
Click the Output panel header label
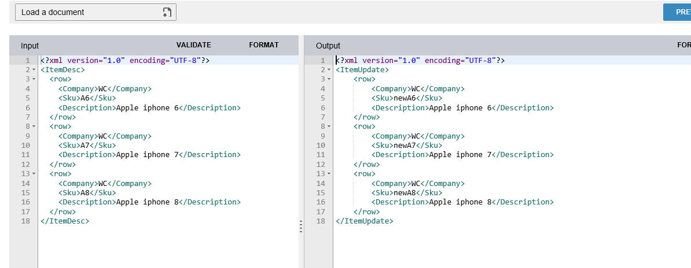[x=328, y=45]
